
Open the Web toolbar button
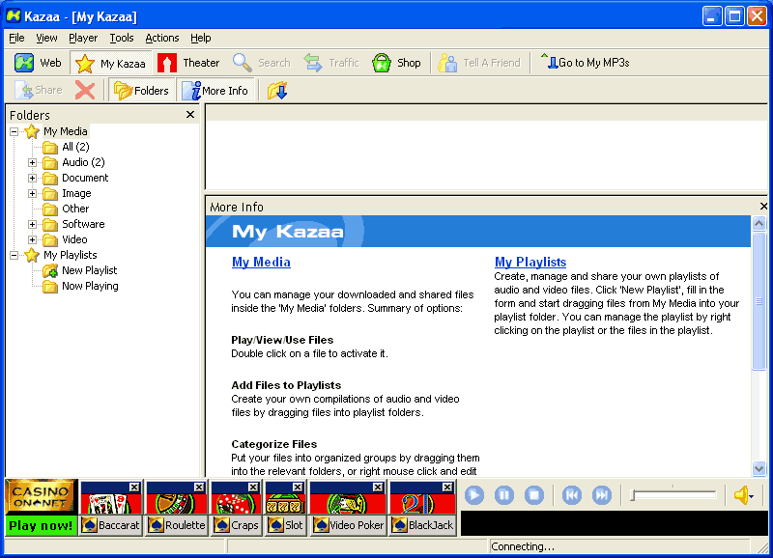39,63
